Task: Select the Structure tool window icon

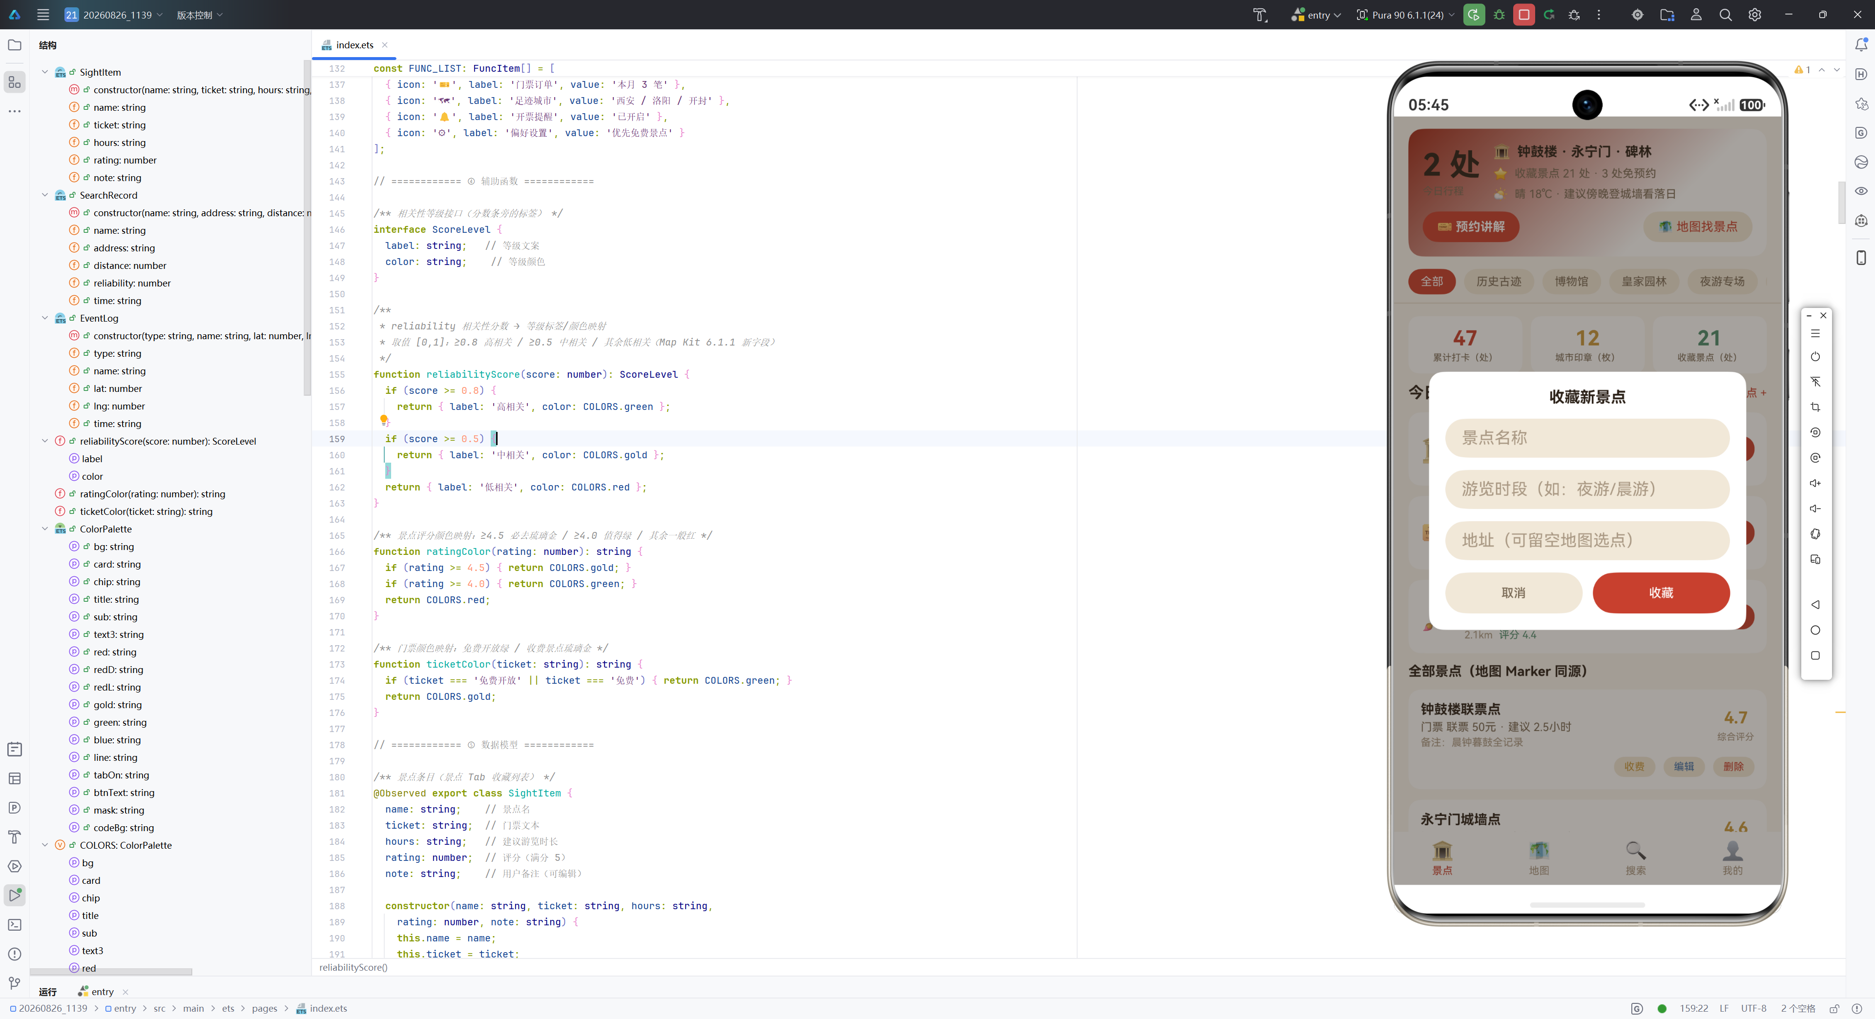Action: pyautogui.click(x=15, y=82)
